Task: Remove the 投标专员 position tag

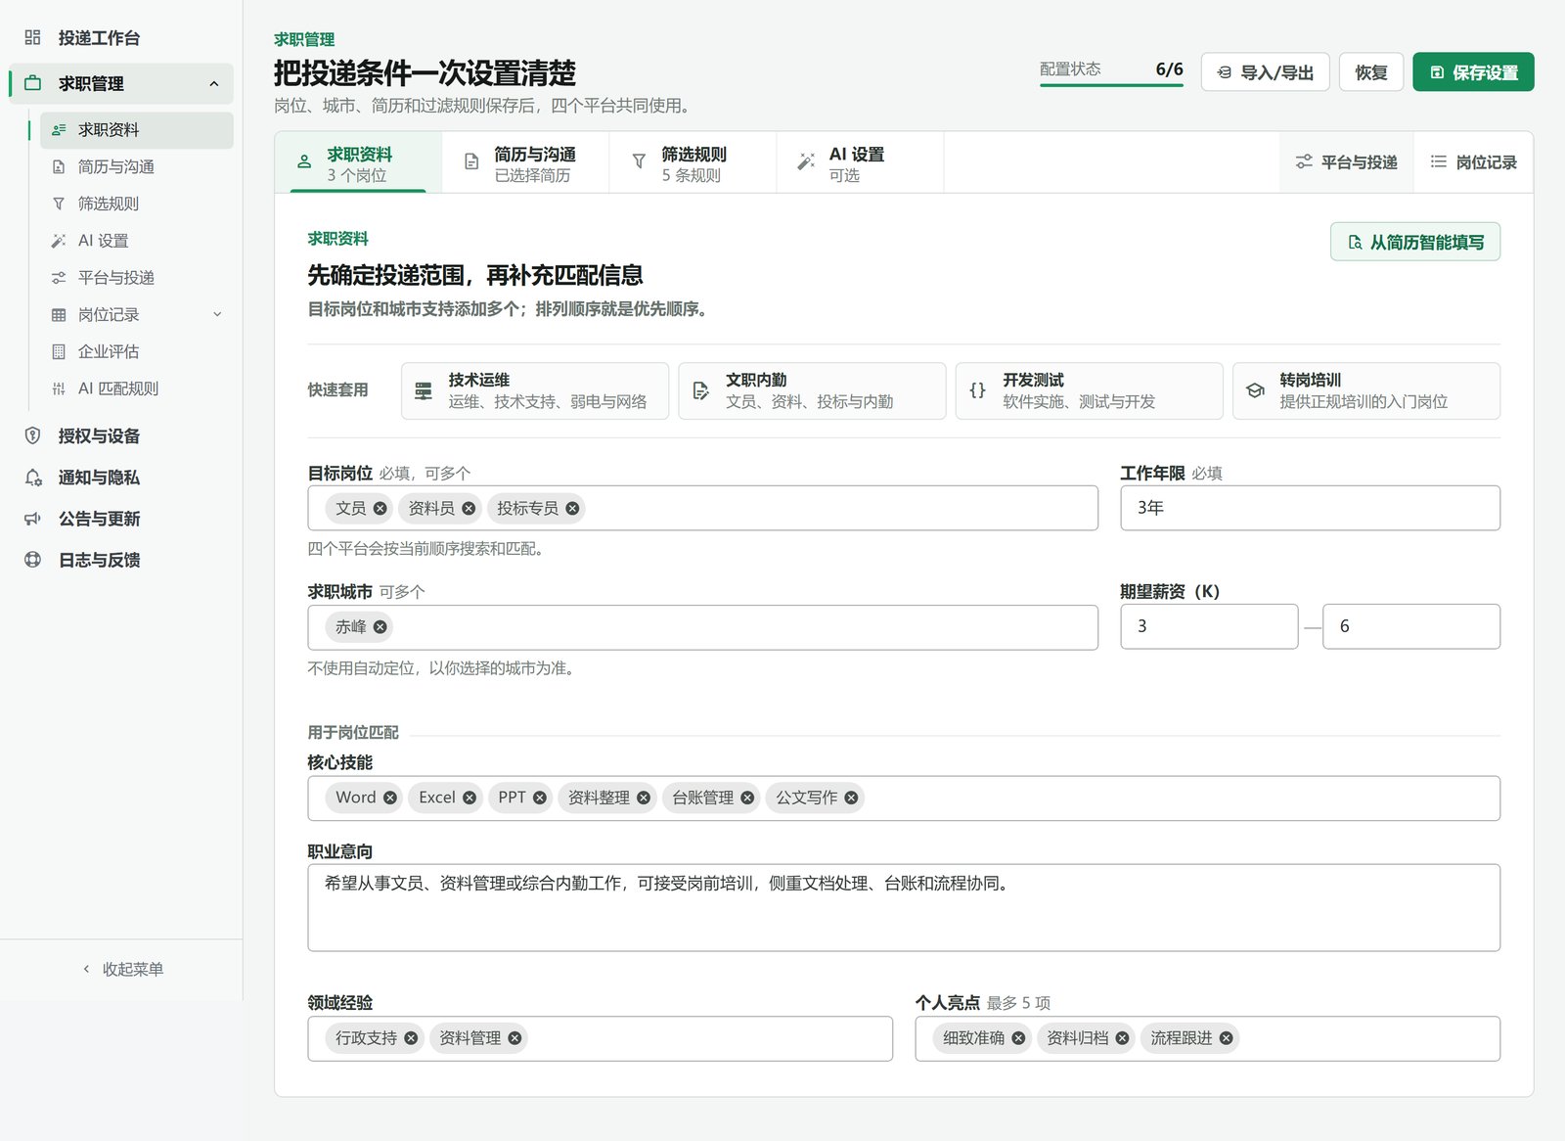Action: coord(572,508)
